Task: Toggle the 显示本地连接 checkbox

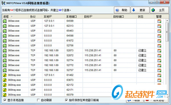Action: click(x=5, y=100)
